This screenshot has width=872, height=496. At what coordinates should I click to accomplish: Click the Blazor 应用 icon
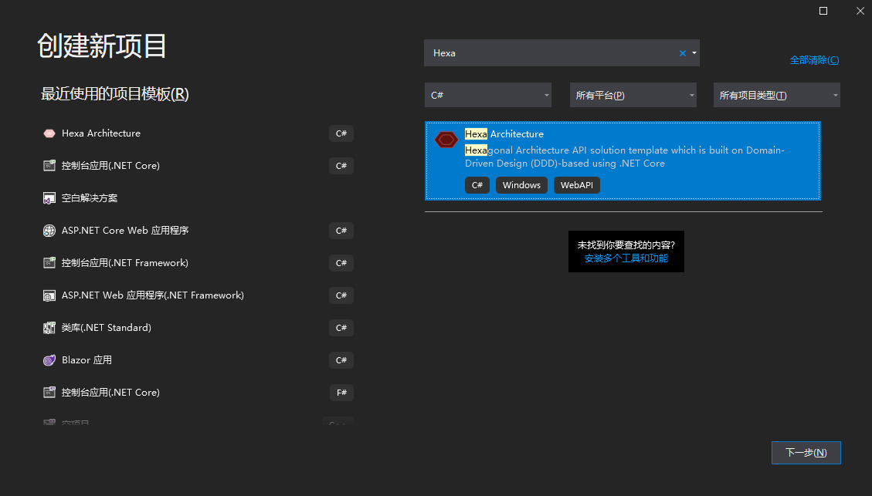[49, 360]
